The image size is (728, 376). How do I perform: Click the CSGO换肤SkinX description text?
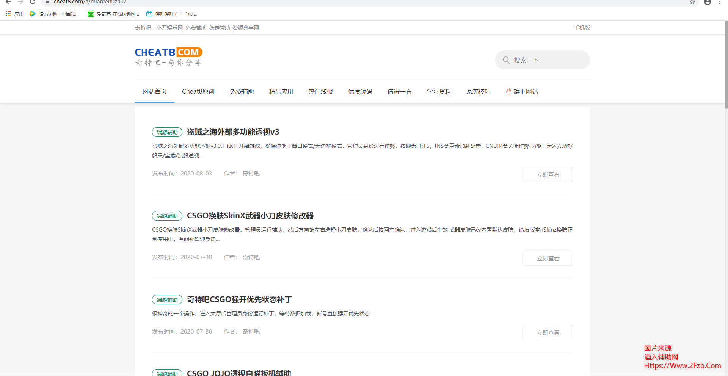click(362, 234)
